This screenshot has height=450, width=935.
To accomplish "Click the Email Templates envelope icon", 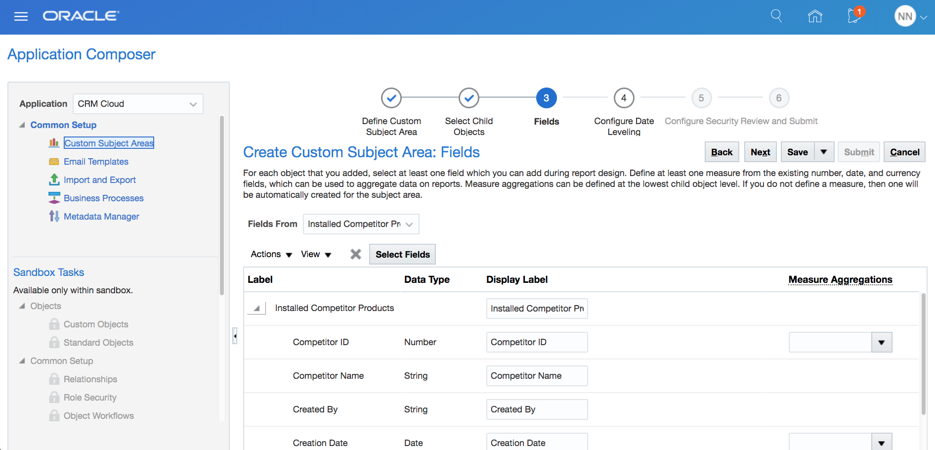I will pos(54,162).
